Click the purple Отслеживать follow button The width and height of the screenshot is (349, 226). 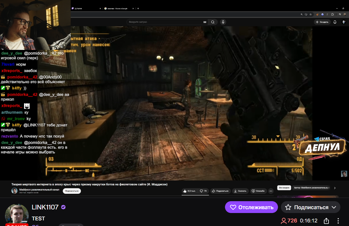coord(251,207)
